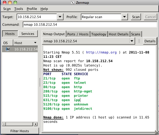Screen dimensions: 159x135
Task: Open the Tools menu
Action: (19, 9)
